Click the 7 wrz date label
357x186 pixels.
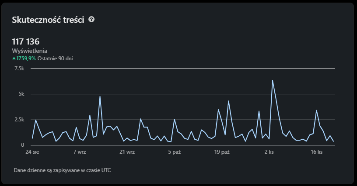point(80,152)
